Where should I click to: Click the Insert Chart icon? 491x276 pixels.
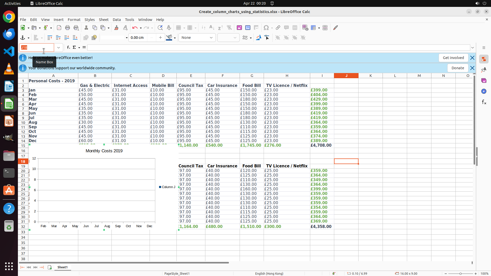[248, 28]
